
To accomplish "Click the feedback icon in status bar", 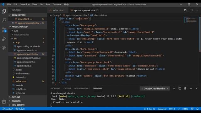I will click(192, 109).
